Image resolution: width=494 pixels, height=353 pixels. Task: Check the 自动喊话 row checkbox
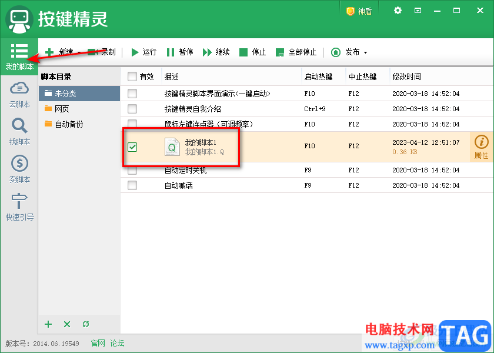coord(132,185)
